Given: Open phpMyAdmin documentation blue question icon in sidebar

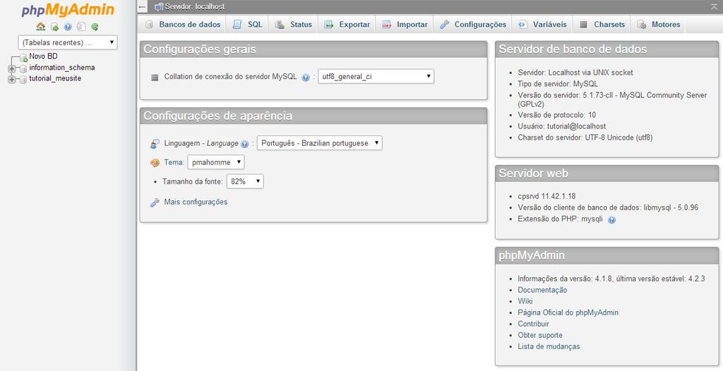Looking at the screenshot, I should click(x=68, y=27).
